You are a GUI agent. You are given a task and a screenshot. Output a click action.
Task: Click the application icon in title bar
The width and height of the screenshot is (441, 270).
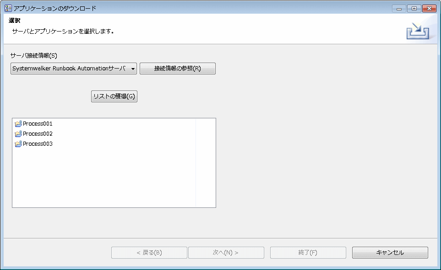click(x=8, y=8)
